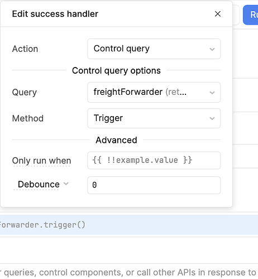Screen dimensions: 258x279
Task: Open the Action dropdown showing Control query
Action: (x=154, y=49)
